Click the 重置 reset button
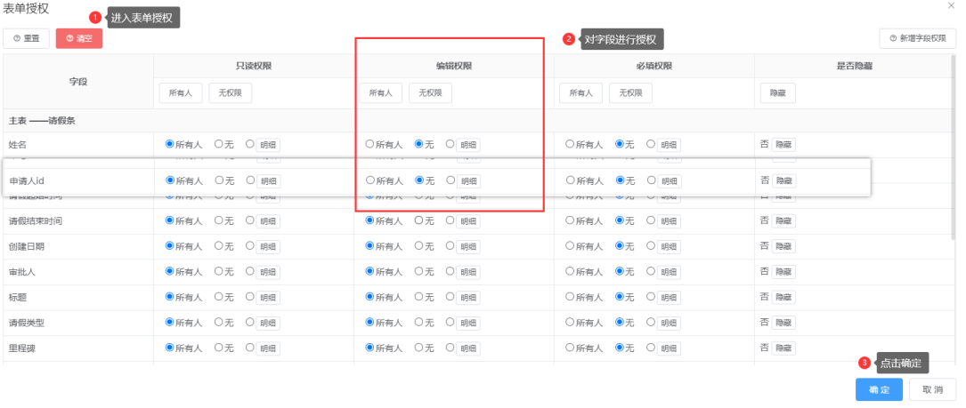The height and width of the screenshot is (408, 966). pos(27,38)
